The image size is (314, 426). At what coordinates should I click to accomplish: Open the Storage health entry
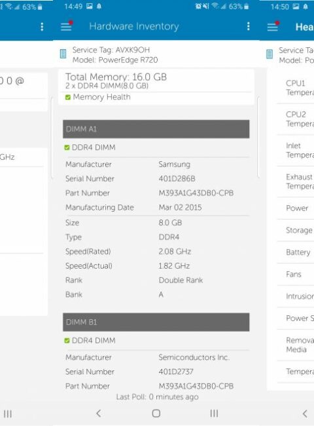click(295, 231)
